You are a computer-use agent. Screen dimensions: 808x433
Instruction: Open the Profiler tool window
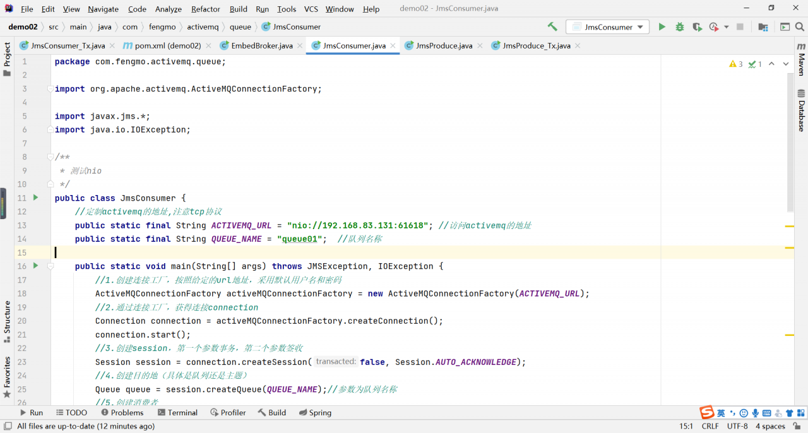point(227,412)
